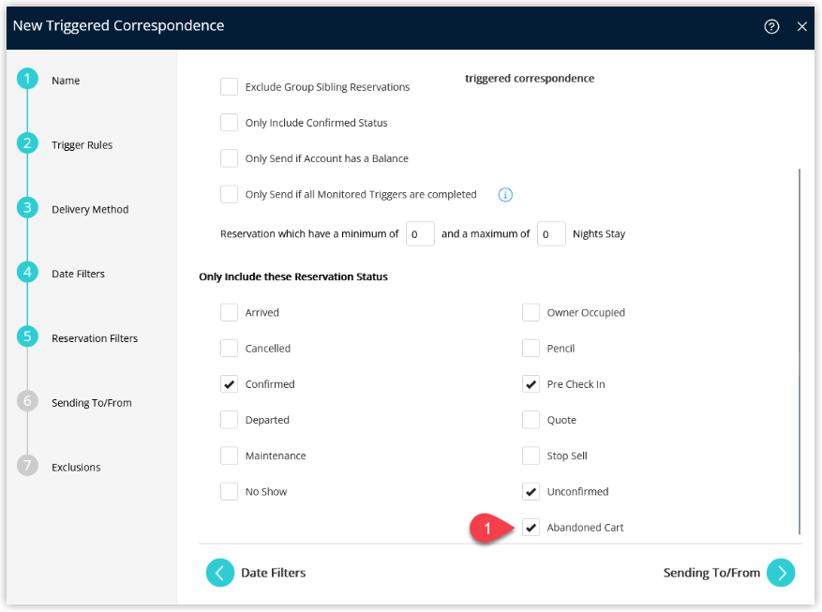Jump to step 3 Delivery Method circle
The image size is (822, 612).
pos(27,208)
